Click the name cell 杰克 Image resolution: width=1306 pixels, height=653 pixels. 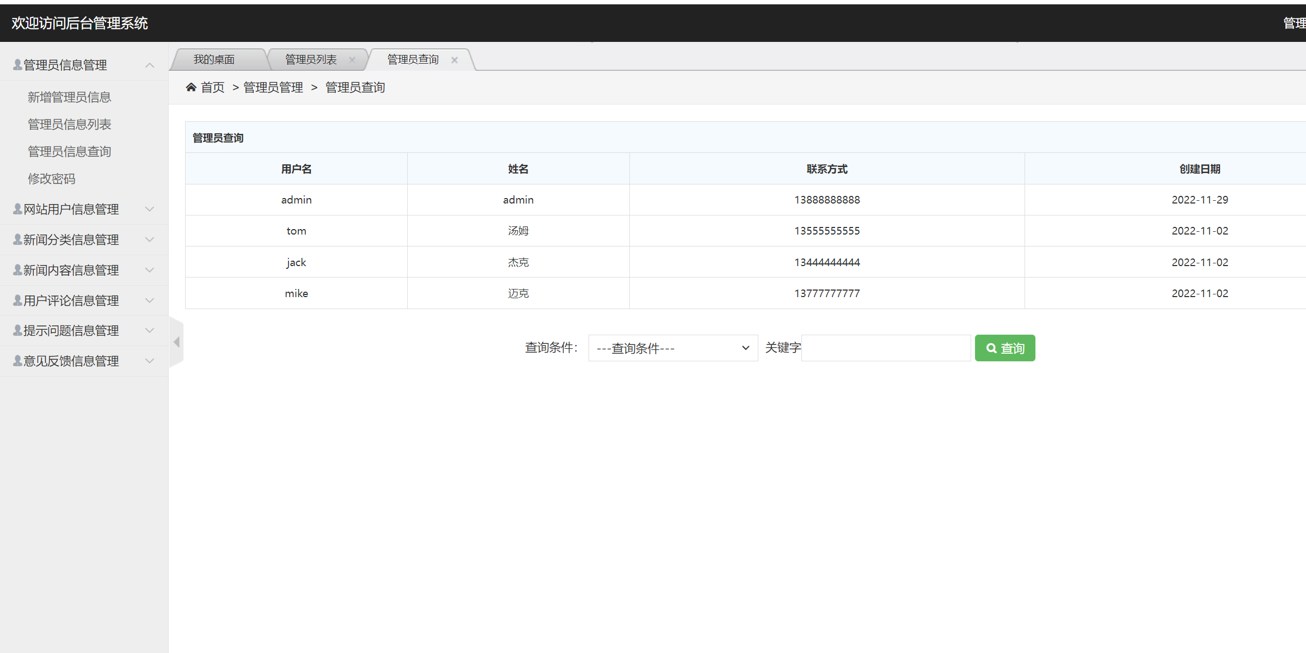click(518, 262)
